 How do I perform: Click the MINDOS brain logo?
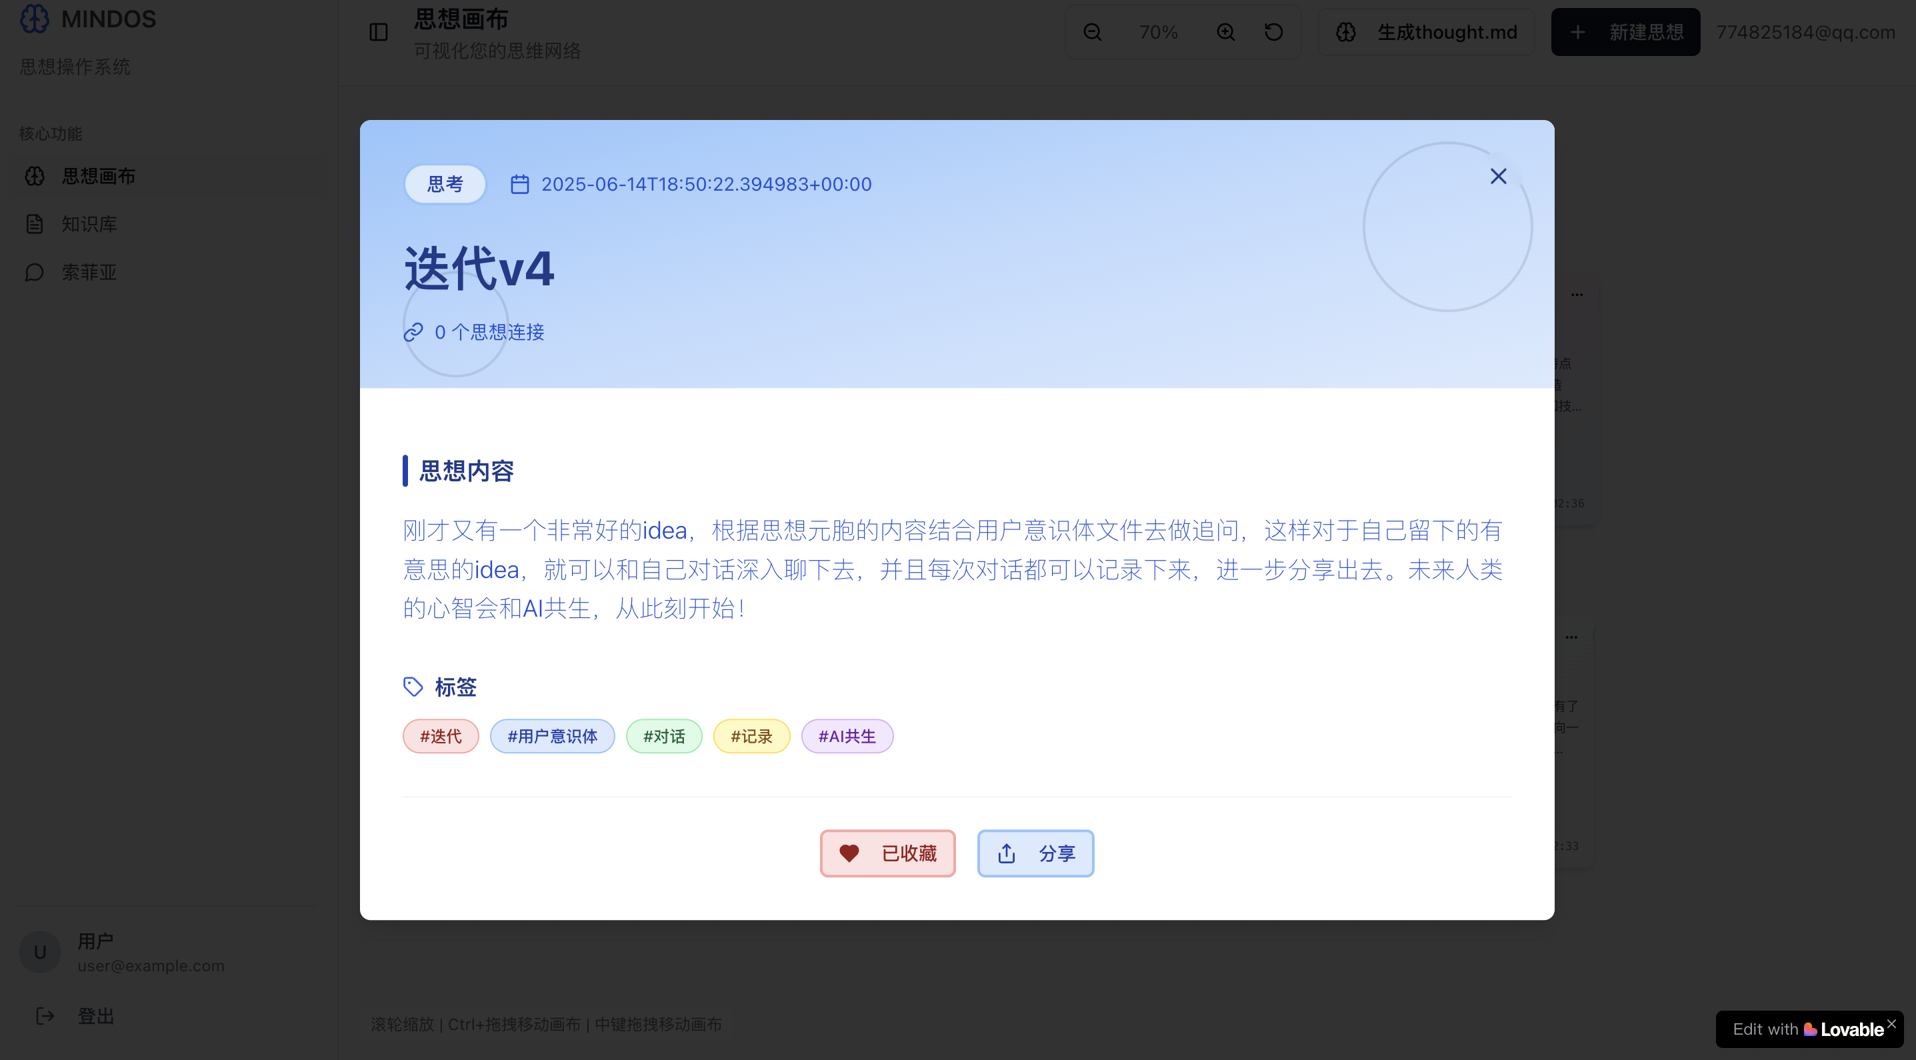tap(34, 19)
